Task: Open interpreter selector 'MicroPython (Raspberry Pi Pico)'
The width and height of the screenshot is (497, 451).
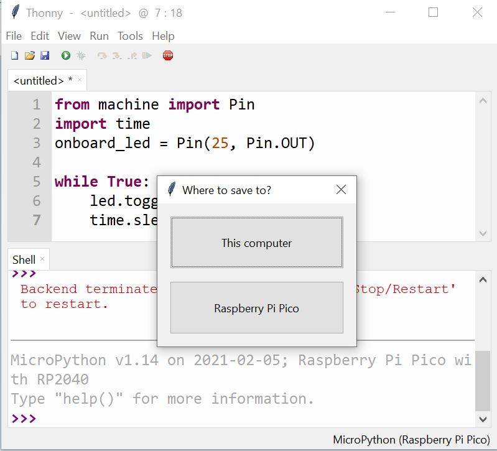Action: [411, 440]
